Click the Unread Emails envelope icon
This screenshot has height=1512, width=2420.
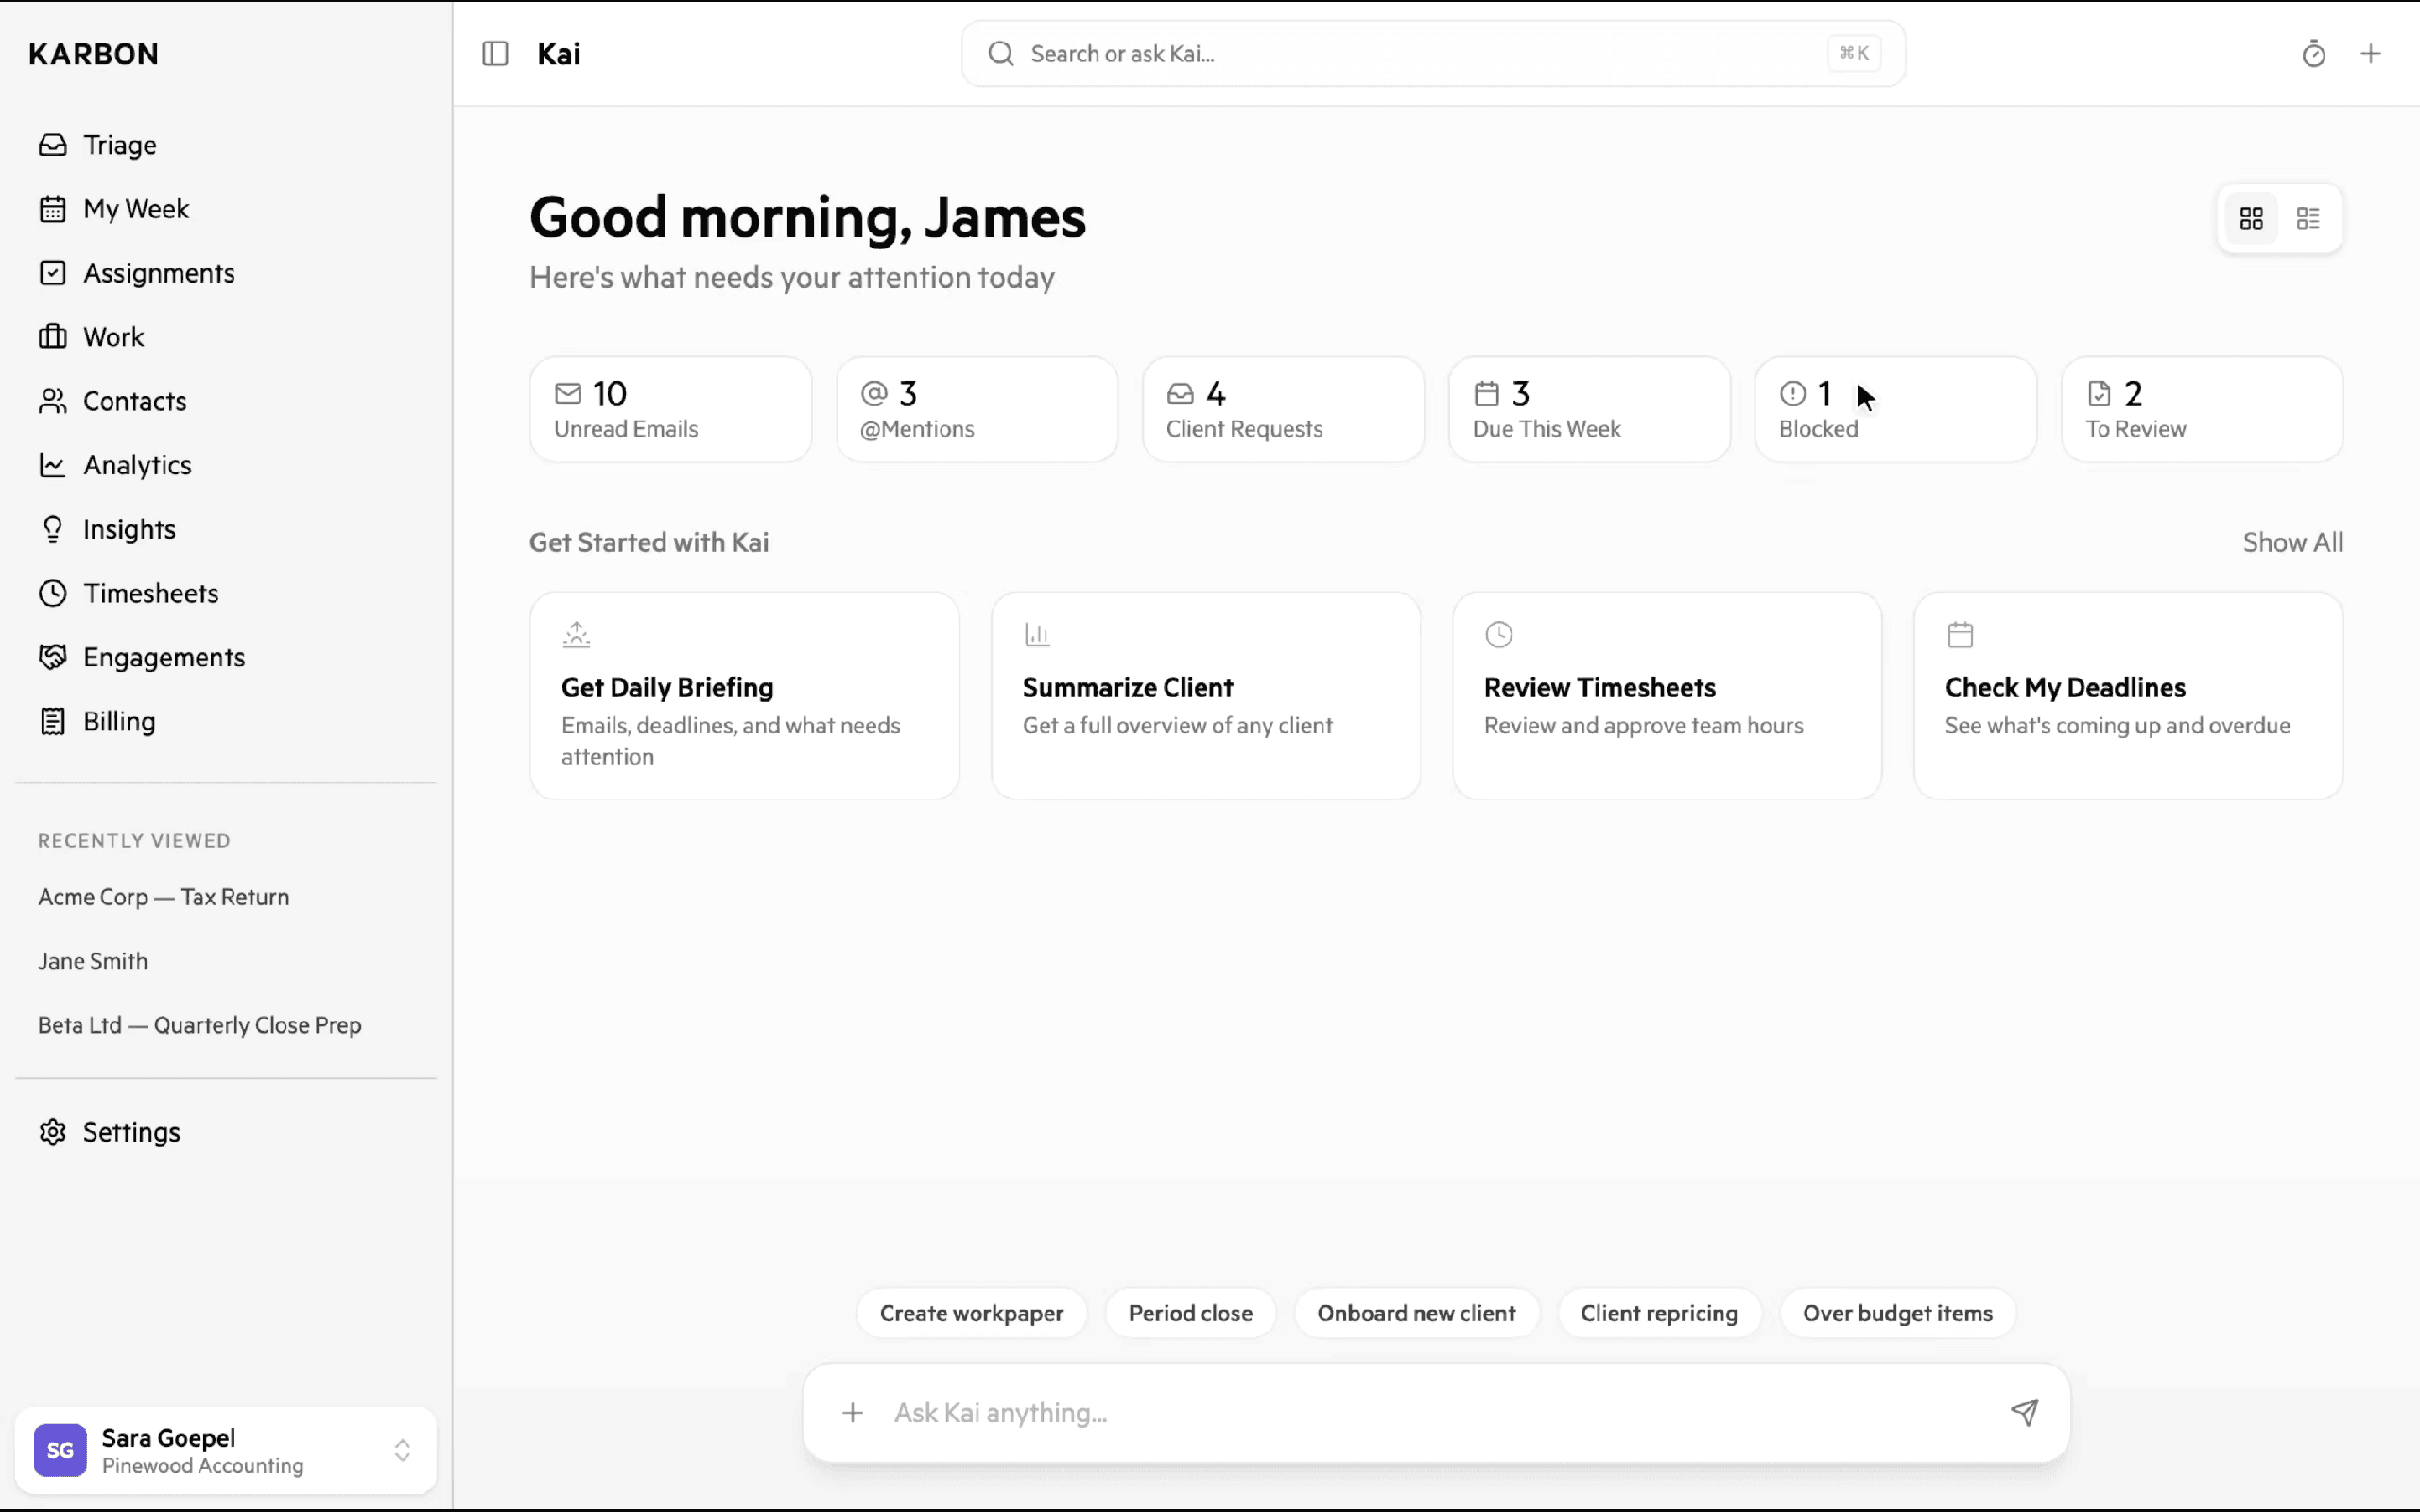click(568, 393)
